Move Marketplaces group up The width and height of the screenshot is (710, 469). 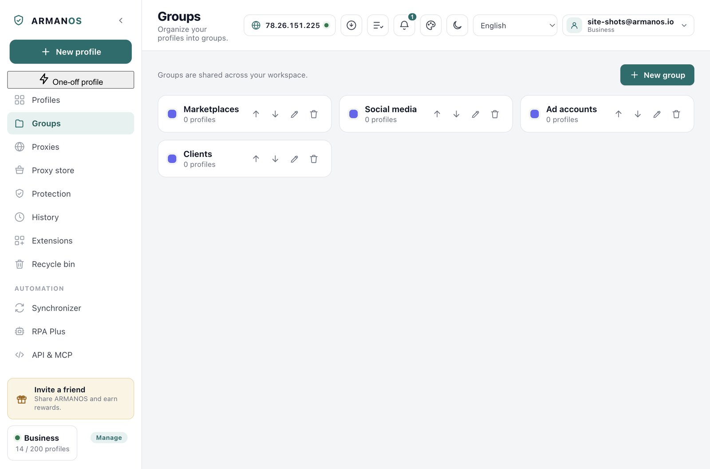coord(256,114)
